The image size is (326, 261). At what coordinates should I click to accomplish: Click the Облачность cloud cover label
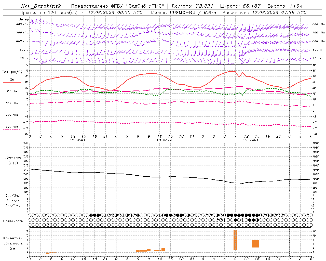click(x=13, y=221)
